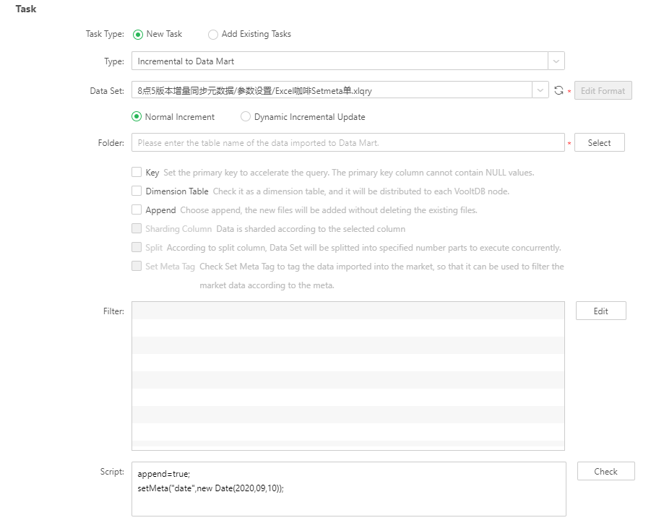Tick the Split checkbox
Image resolution: width=664 pixels, height=523 pixels.
[137, 248]
